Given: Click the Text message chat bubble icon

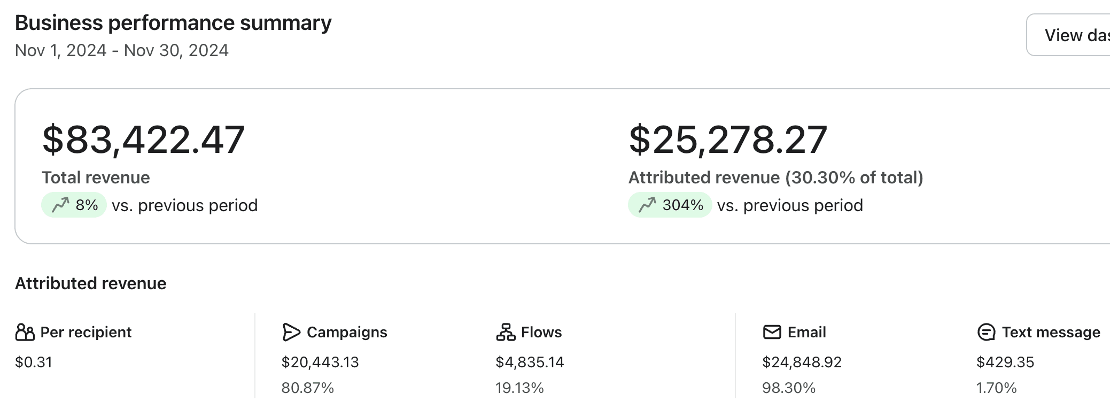Looking at the screenshot, I should (x=986, y=332).
